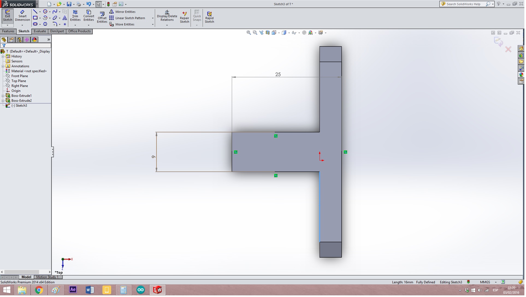This screenshot has height=297, width=526.
Task: Expand the Annotations tree node
Action: (x=3, y=66)
